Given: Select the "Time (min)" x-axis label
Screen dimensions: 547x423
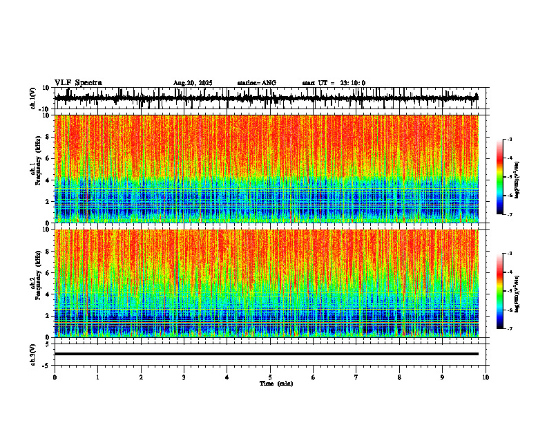Looking at the screenshot, I should coord(276,384).
